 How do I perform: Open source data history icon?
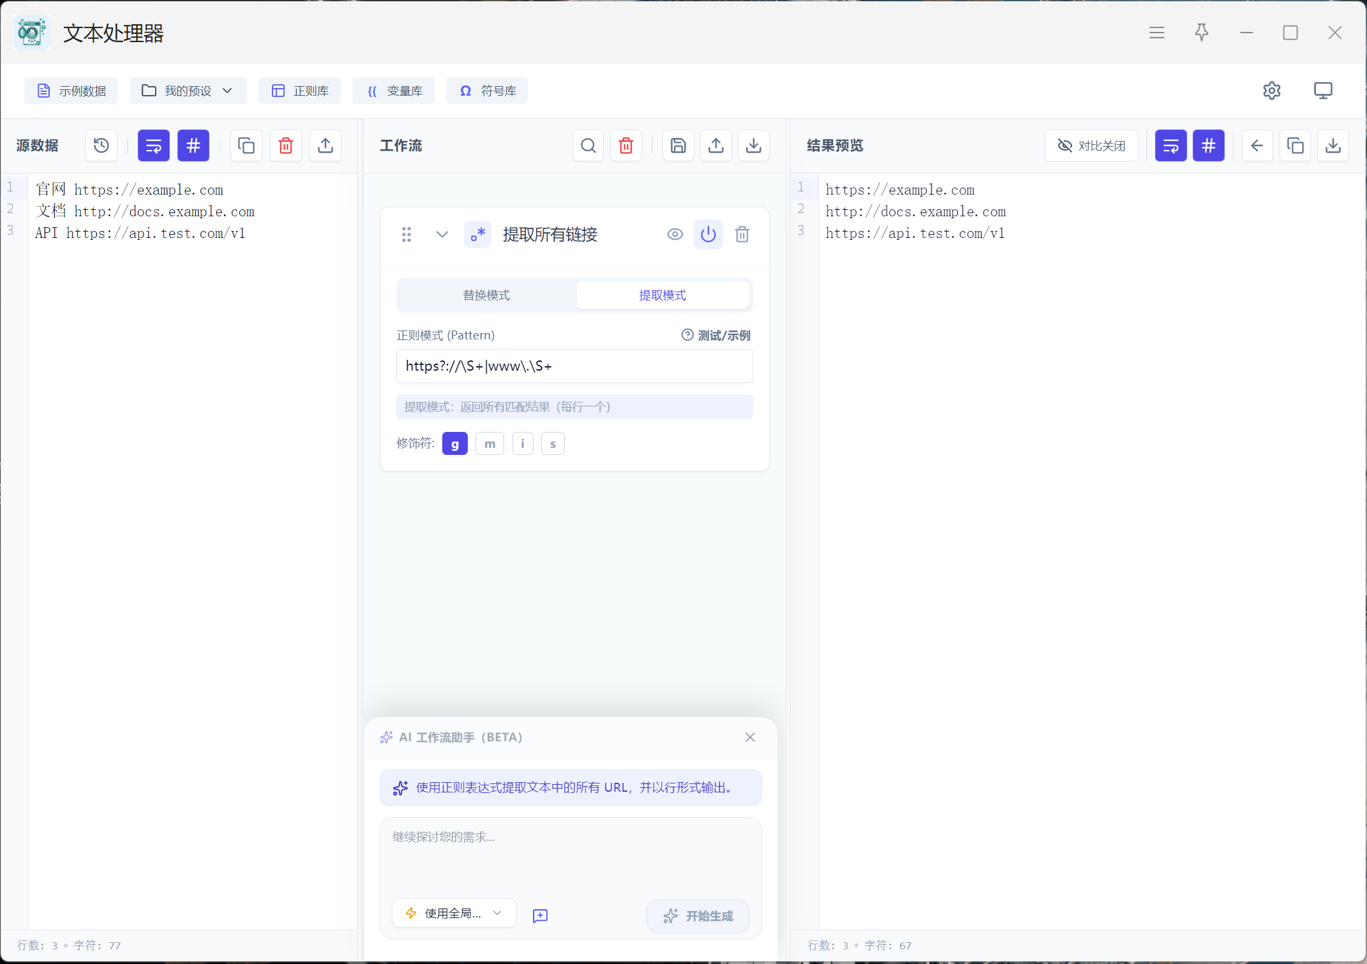101,145
